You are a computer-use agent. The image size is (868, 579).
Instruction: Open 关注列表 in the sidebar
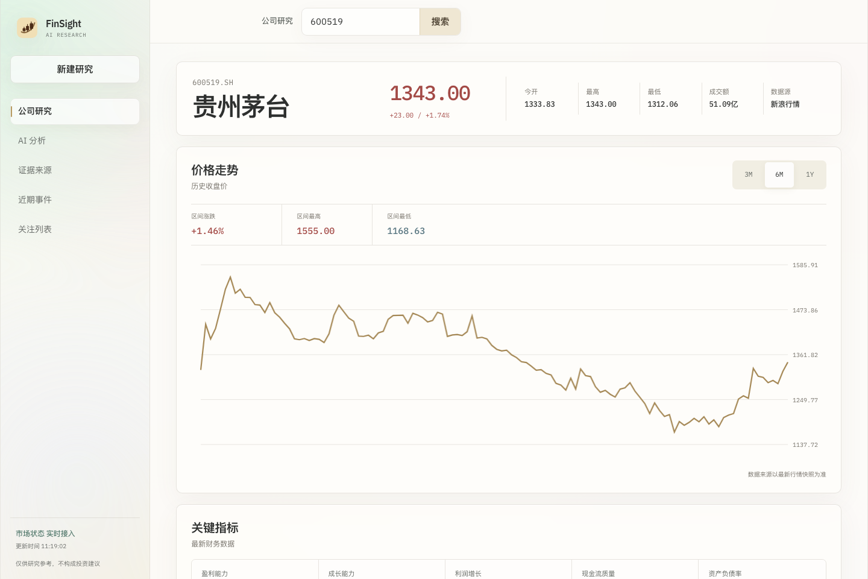(75, 230)
